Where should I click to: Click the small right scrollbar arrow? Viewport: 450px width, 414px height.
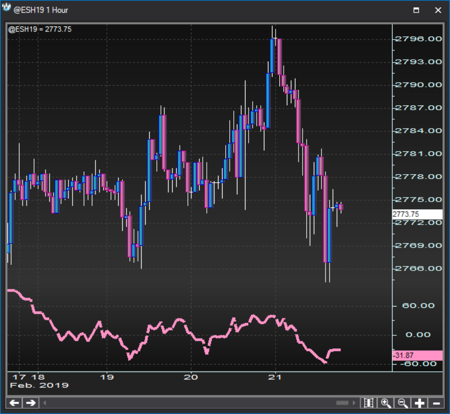pyautogui.click(x=354, y=403)
